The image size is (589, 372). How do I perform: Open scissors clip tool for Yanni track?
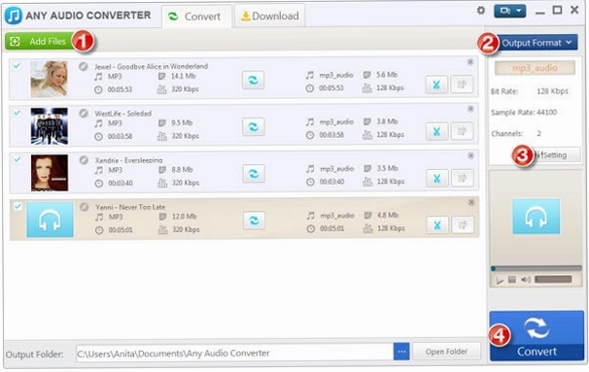[437, 225]
